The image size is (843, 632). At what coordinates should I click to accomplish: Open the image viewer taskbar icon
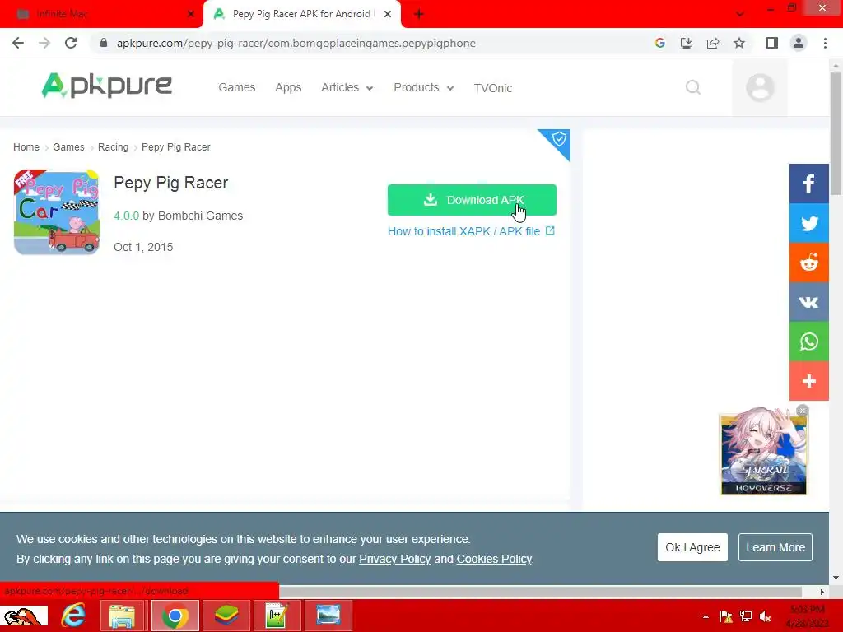328,616
